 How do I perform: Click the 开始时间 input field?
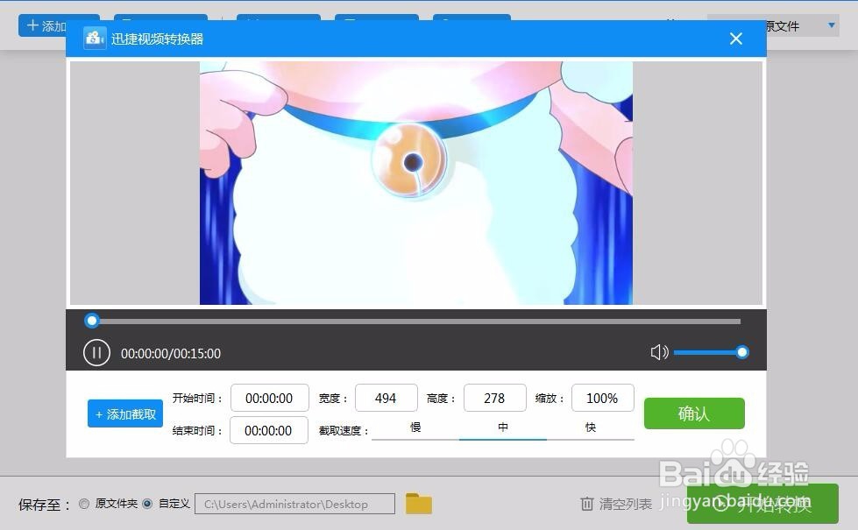point(270,398)
